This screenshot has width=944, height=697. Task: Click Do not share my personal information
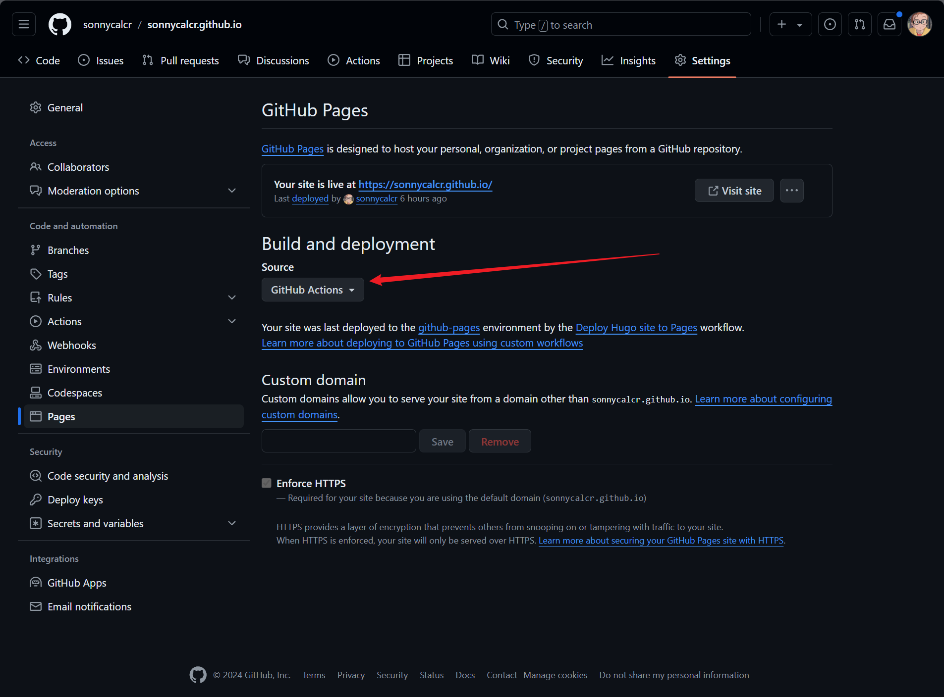click(x=674, y=675)
